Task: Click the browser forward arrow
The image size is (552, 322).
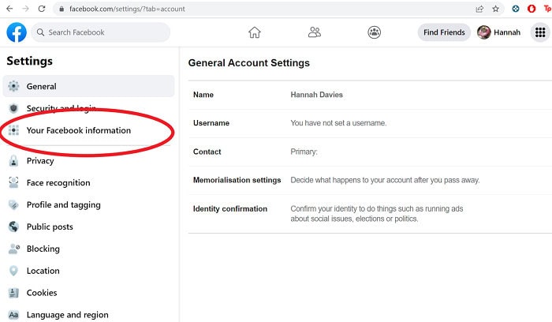Action: [x=26, y=9]
